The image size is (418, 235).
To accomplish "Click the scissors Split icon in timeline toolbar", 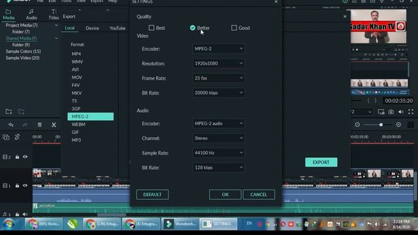I will click(54, 125).
